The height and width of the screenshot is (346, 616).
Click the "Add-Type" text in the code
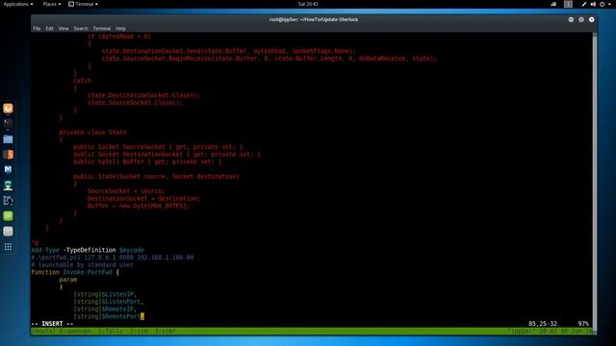tap(45, 250)
